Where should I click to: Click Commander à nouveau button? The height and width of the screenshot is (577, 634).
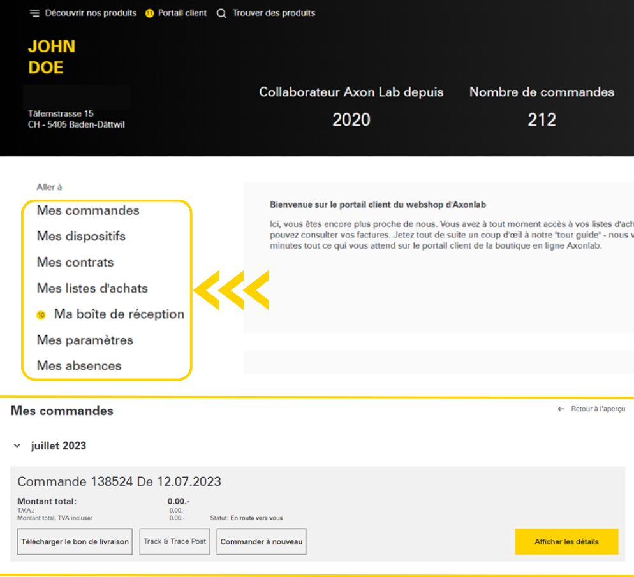click(x=262, y=541)
